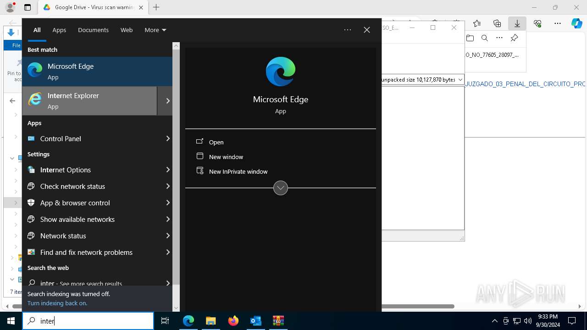
Task: Click the taskbar search input field
Action: [x=88, y=321]
